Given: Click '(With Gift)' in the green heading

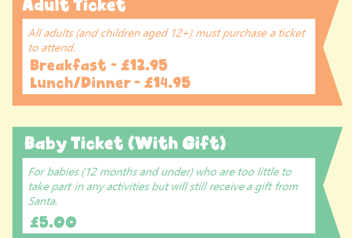Looking at the screenshot, I should [177, 143].
